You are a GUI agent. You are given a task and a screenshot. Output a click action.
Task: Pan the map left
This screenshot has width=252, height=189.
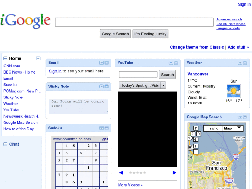[x=193, y=134]
